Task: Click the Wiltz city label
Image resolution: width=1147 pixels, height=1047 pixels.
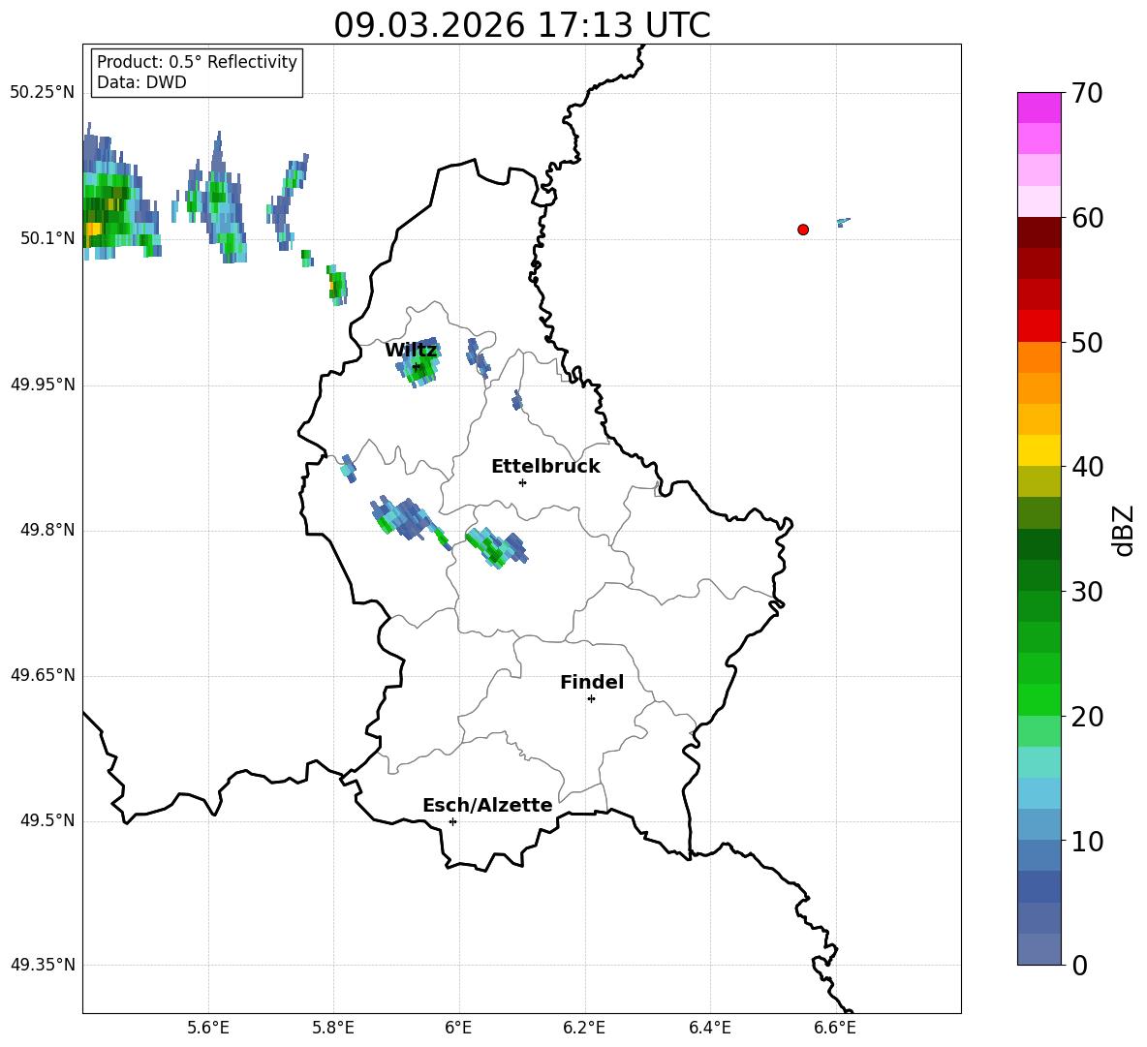Action: click(x=411, y=351)
